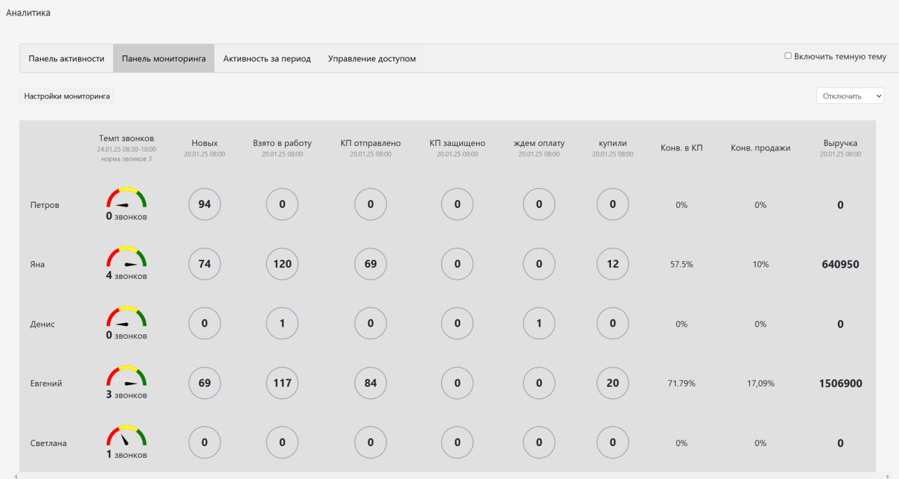Click Петров's КП защищено circle
Viewport: 899px width, 479px height.
coord(457,204)
